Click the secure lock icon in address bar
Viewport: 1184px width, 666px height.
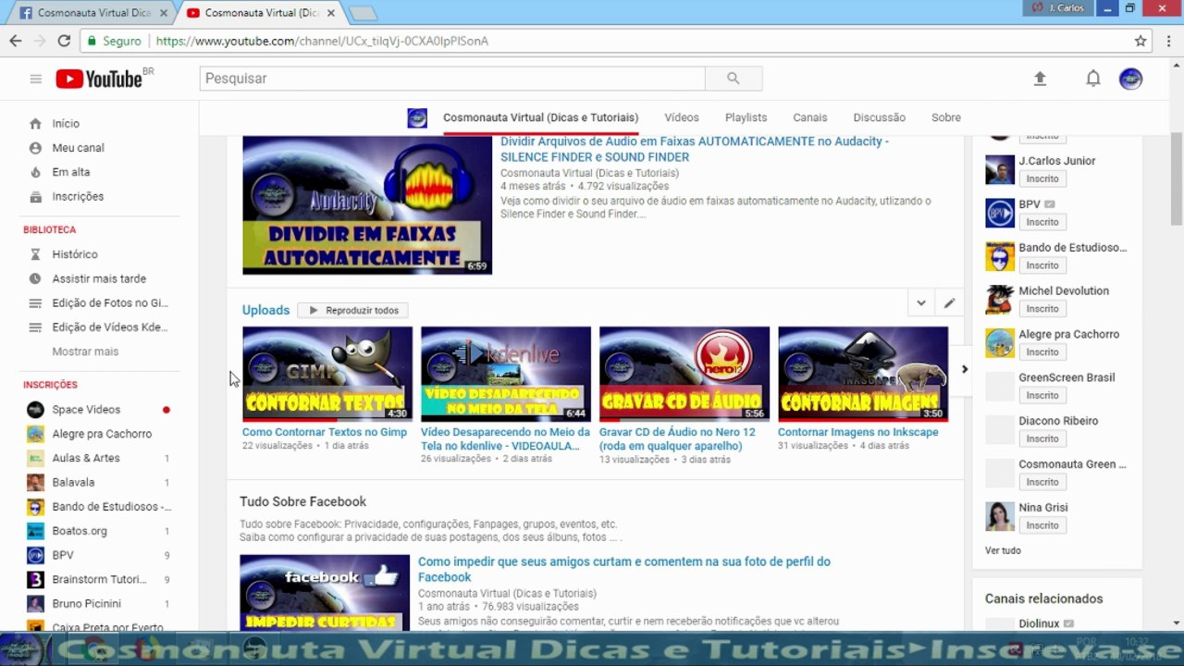[91, 41]
